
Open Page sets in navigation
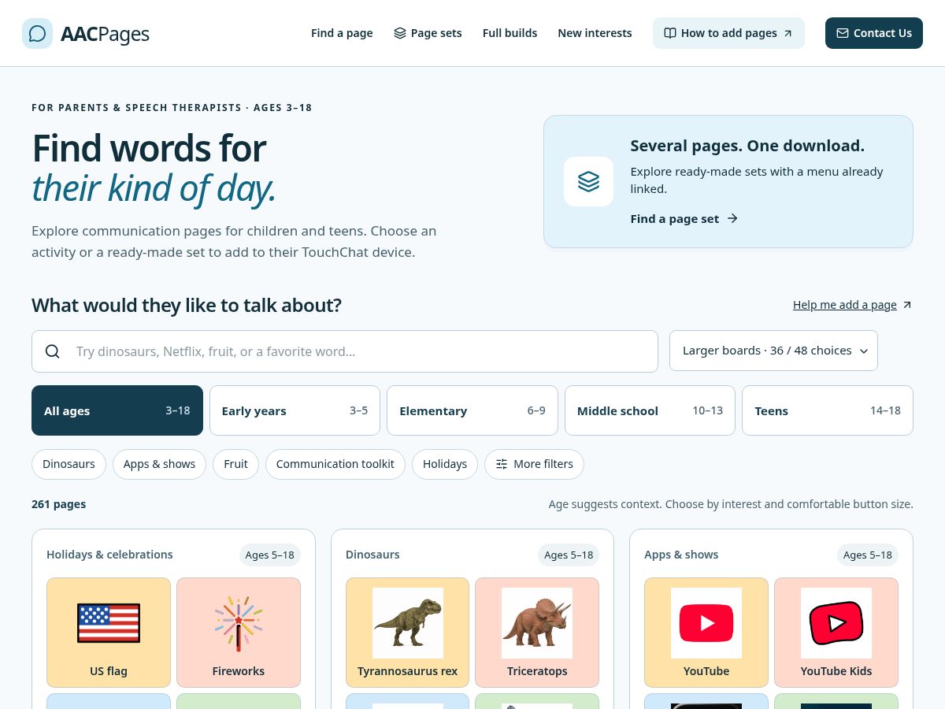[428, 33]
